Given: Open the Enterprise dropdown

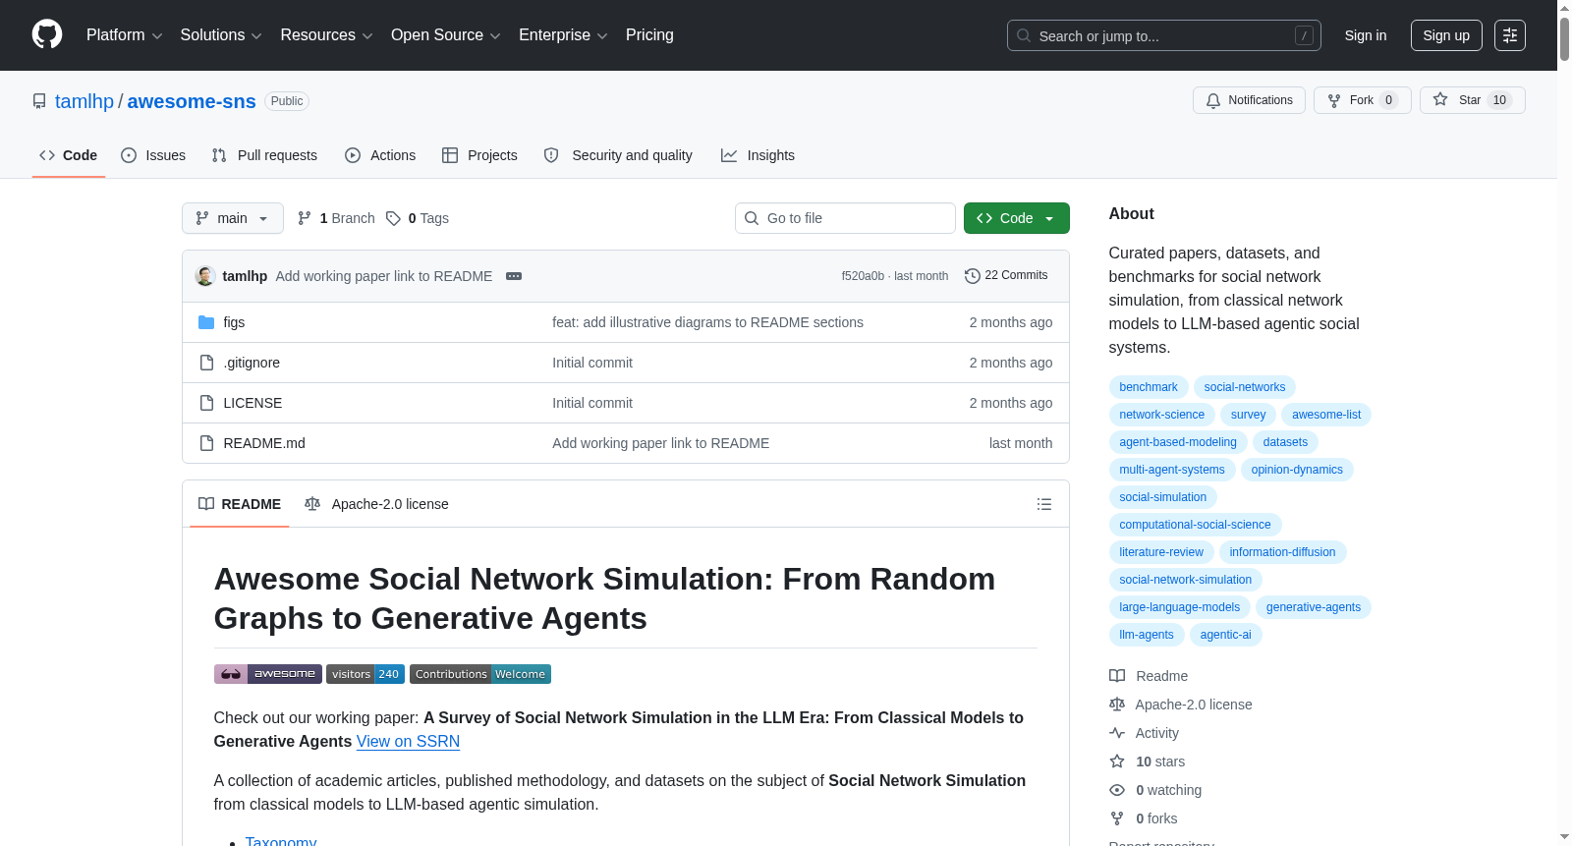Looking at the screenshot, I should click(x=563, y=35).
